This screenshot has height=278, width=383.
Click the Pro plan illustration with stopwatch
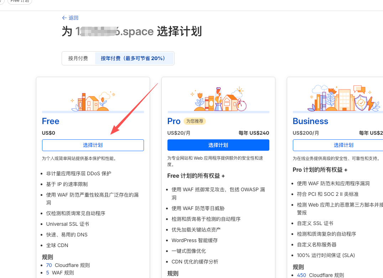click(218, 100)
